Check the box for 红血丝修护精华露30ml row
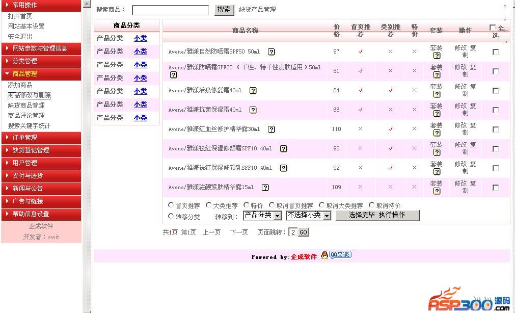 496,129
